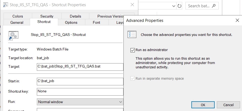Close the Shortcut Properties window
The height and width of the screenshot is (111, 242).
click(132, 5)
